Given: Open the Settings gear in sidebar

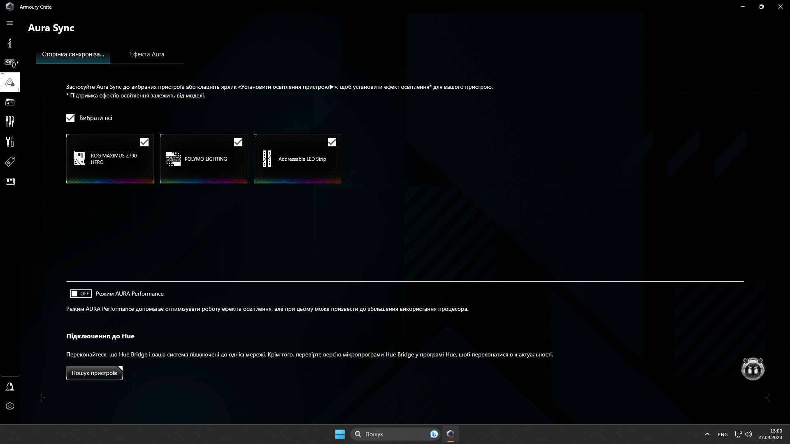Looking at the screenshot, I should pyautogui.click(x=10, y=406).
